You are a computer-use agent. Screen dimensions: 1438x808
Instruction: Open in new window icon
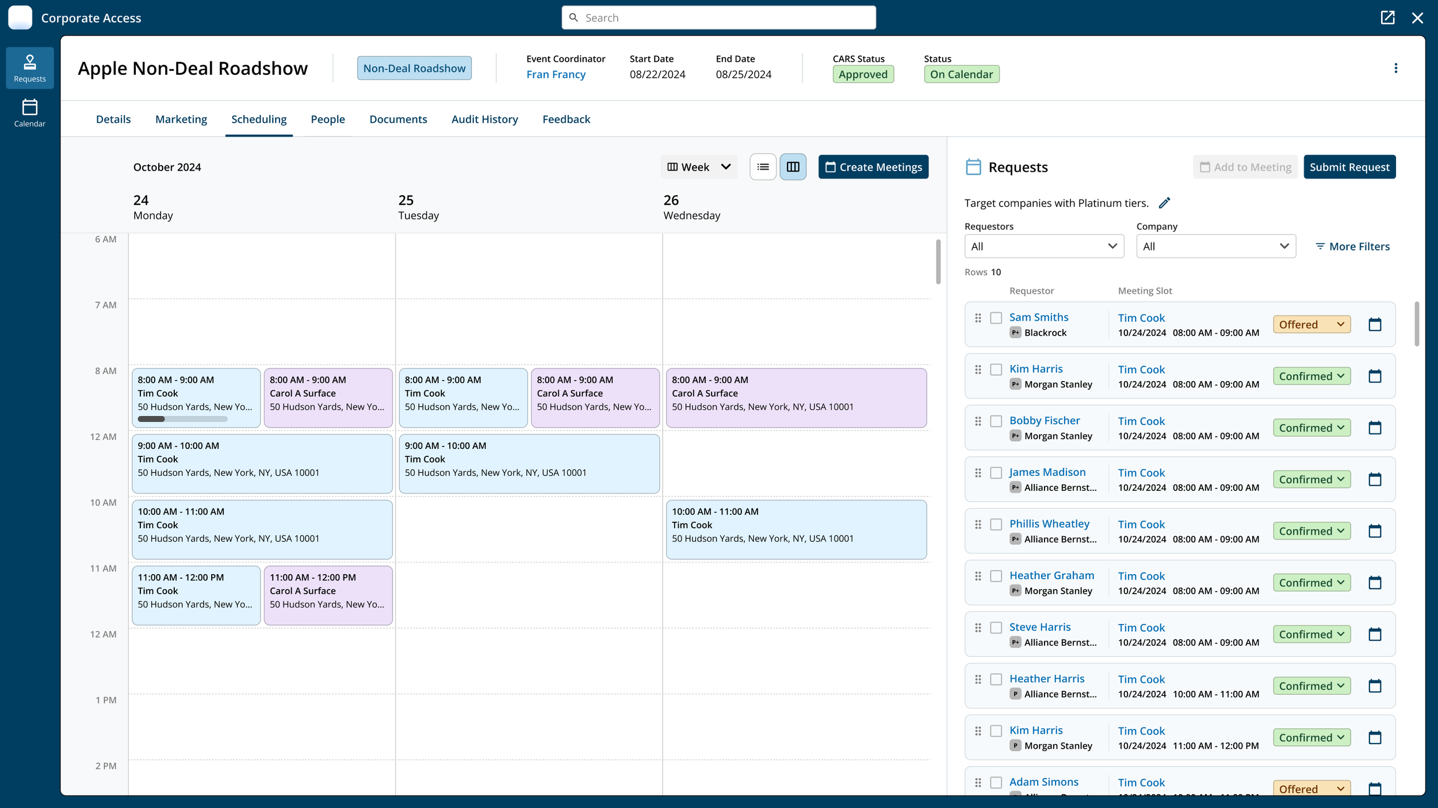1387,18
